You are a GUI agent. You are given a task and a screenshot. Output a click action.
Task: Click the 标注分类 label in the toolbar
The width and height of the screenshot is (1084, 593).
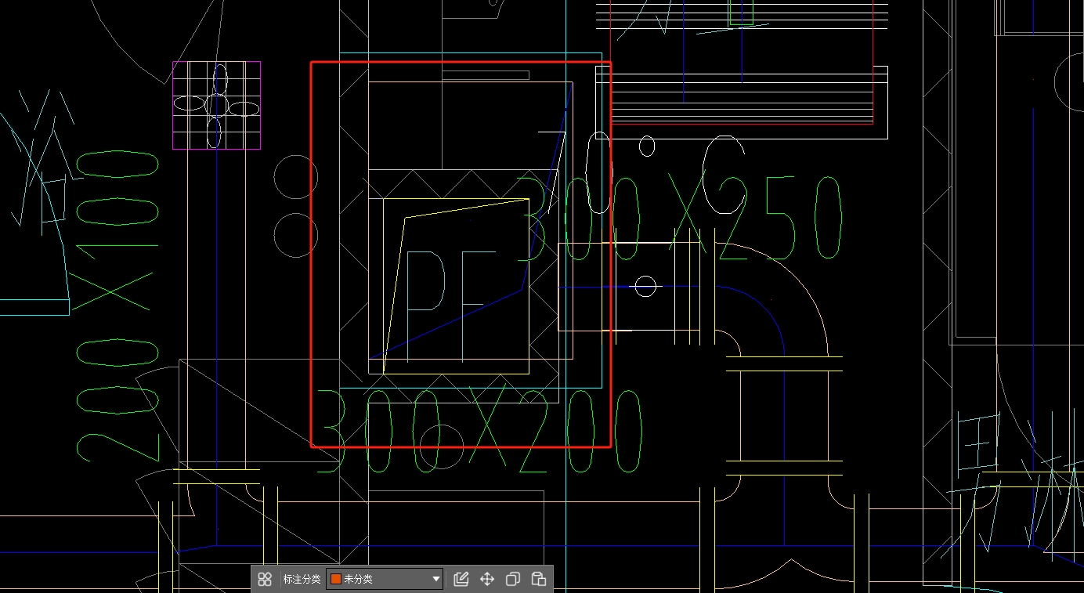click(302, 580)
